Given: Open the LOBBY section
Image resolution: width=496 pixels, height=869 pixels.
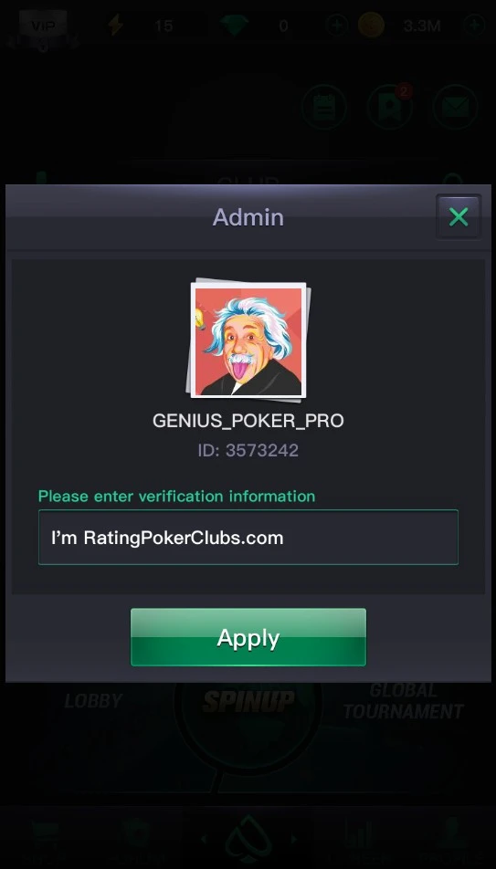Looking at the screenshot, I should (93, 701).
